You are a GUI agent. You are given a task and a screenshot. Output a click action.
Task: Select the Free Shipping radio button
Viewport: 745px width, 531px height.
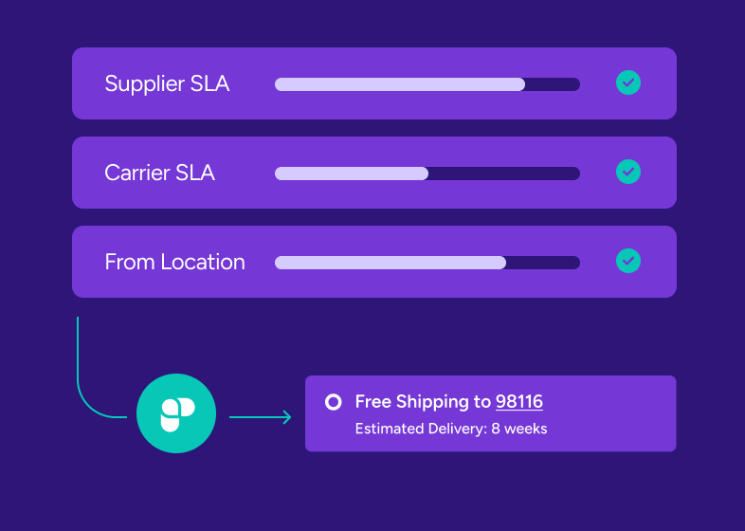tap(333, 402)
